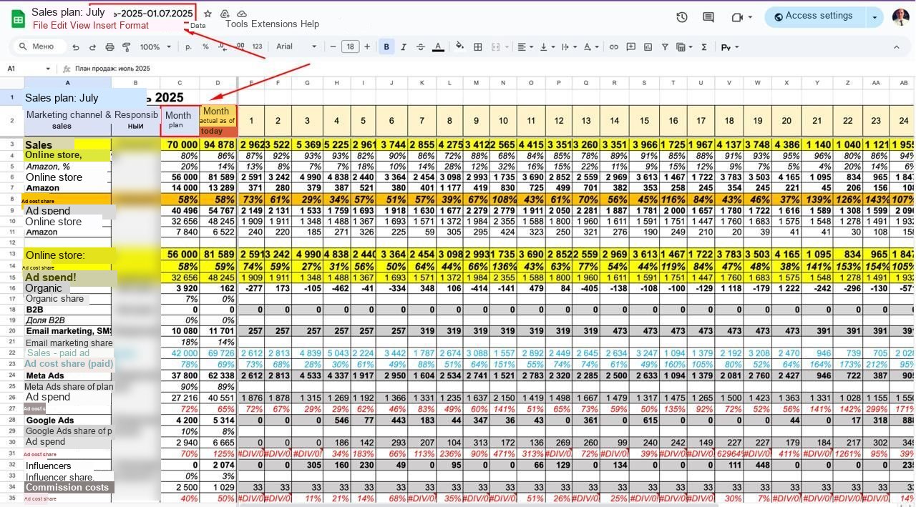Insert a comment from the toolbar
Viewport: 916px width, 507px height.
(x=630, y=47)
